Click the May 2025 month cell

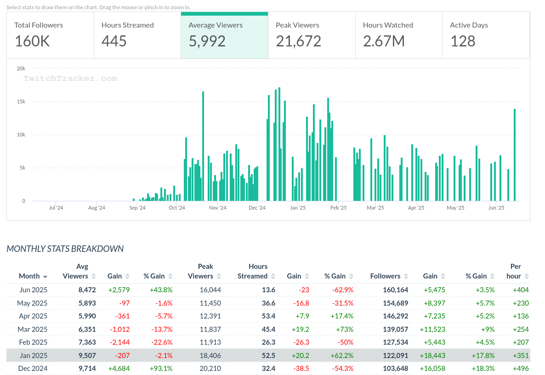pos(32,303)
